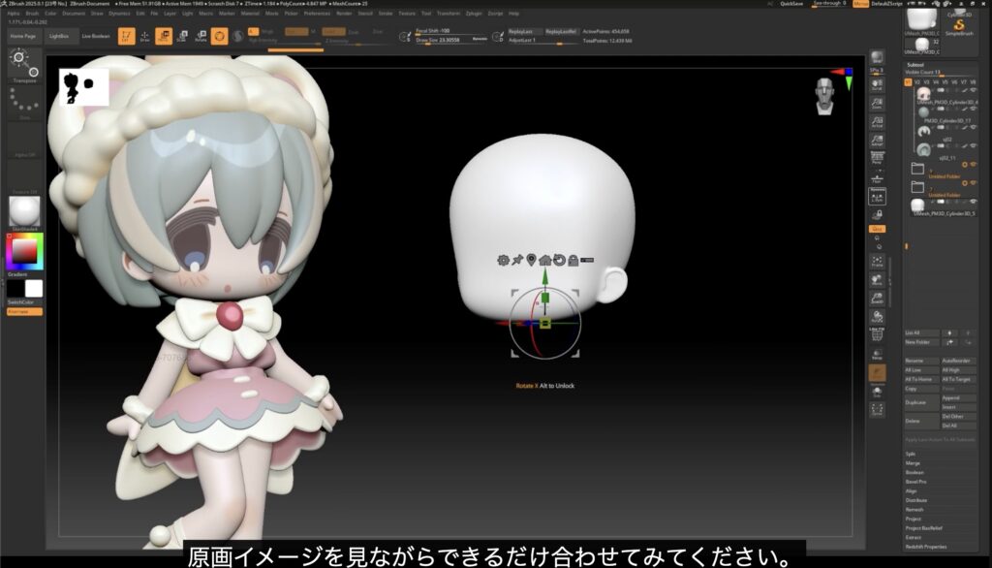Viewport: 992px width, 568px height.
Task: Open the Brush menu
Action: coord(32,14)
